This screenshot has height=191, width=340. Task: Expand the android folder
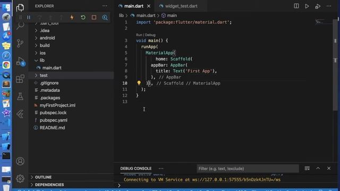coord(71,38)
